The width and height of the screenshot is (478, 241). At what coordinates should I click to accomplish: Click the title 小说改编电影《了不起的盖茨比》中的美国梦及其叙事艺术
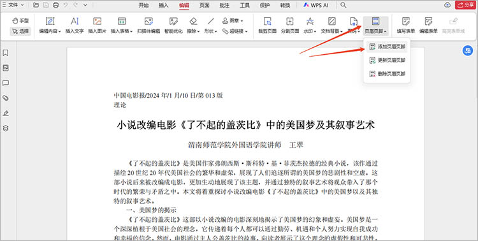point(246,125)
